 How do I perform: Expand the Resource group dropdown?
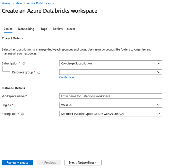click(110, 72)
